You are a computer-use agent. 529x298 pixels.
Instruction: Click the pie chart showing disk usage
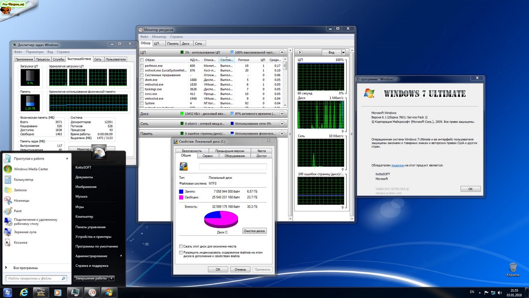(x=221, y=219)
